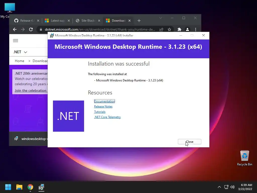Screen dimensions: 257x193
Task: Click the dotnet.microsoft.com address bar
Action: pyautogui.click(x=100, y=29)
